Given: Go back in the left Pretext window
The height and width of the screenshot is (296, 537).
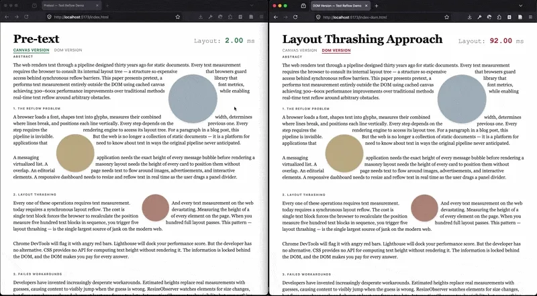Looking at the screenshot, I should point(7,17).
